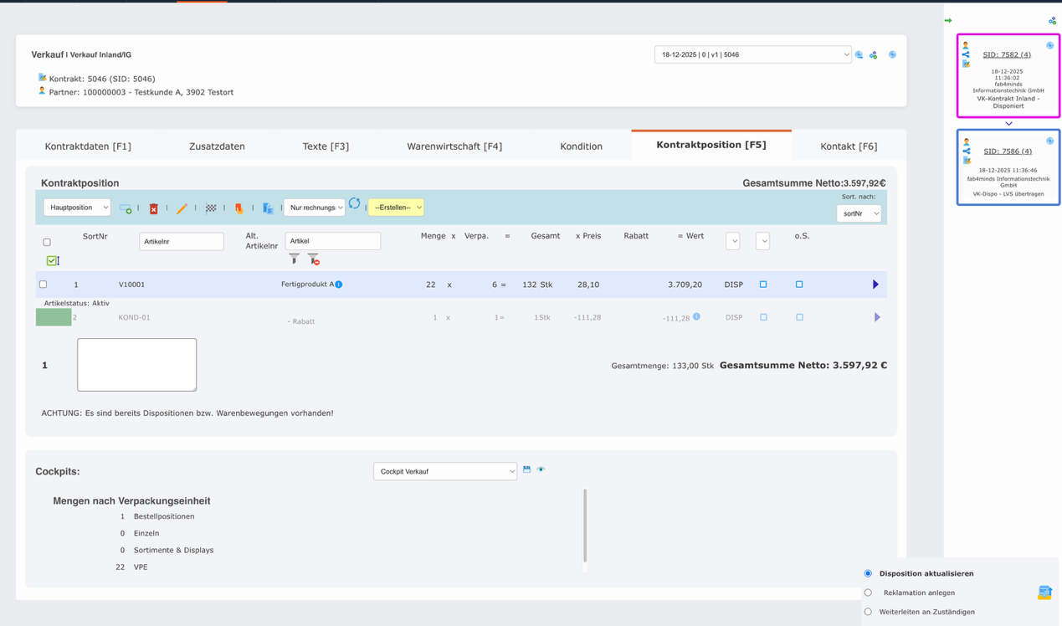Open the yellow Erstellen dropdown
The image size is (1062, 626).
coord(396,208)
